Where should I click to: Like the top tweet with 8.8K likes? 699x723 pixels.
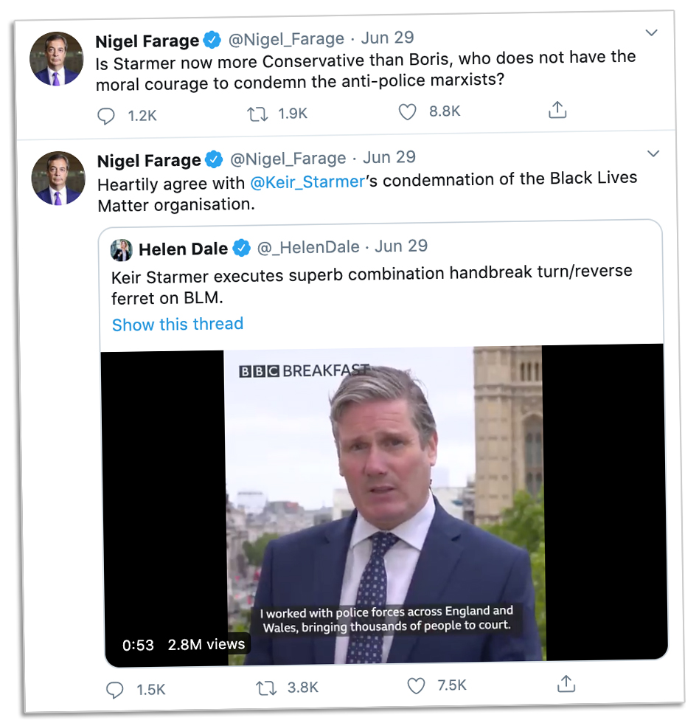[x=407, y=111]
